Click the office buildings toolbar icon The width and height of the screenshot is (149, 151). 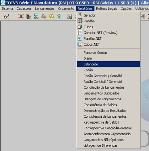[x=29, y=16]
